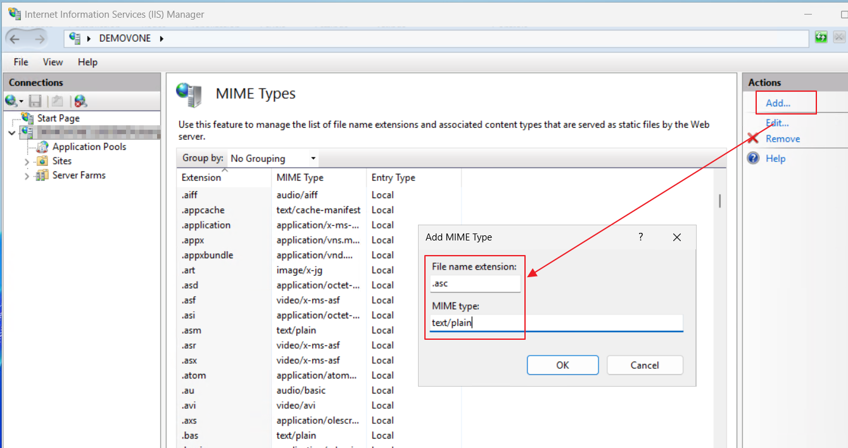The image size is (848, 448).
Task: Click the IIS Manager title bar icon
Action: tap(14, 13)
